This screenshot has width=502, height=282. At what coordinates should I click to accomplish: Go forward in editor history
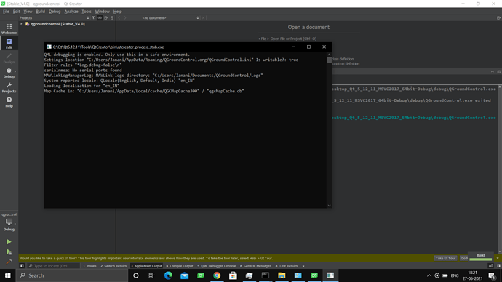coord(125,18)
